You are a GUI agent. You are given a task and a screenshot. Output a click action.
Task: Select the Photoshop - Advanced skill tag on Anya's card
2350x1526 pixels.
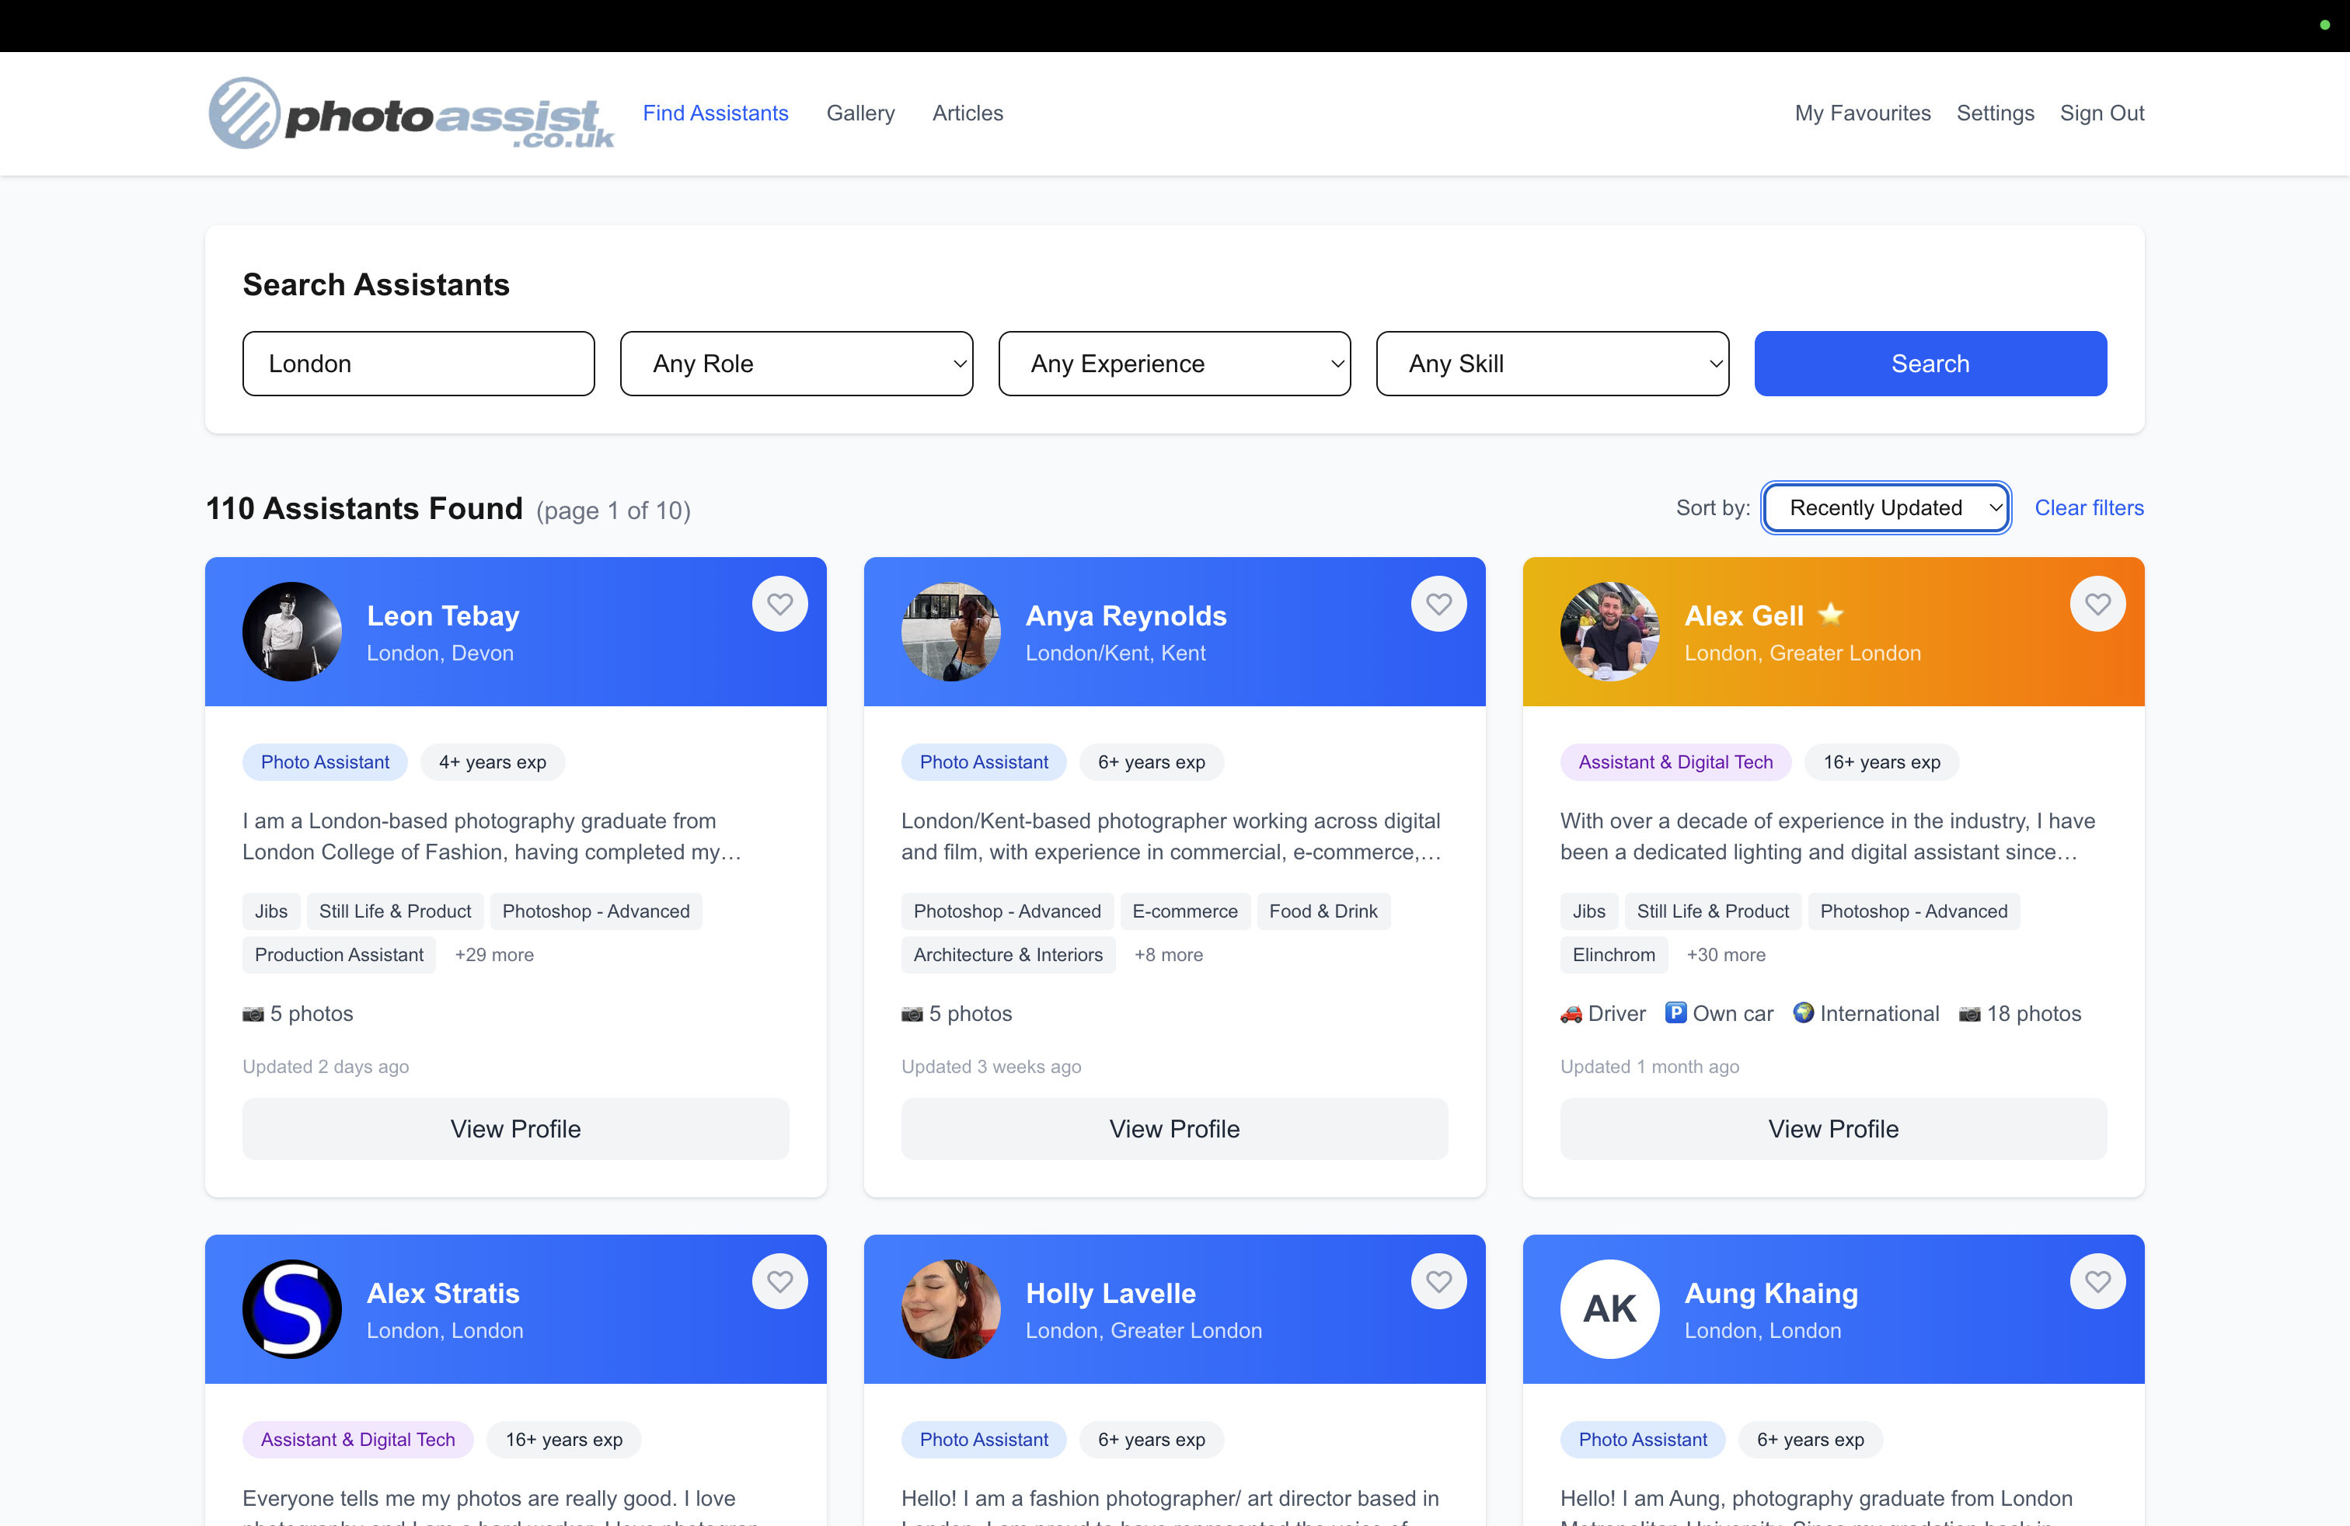pyautogui.click(x=1007, y=911)
